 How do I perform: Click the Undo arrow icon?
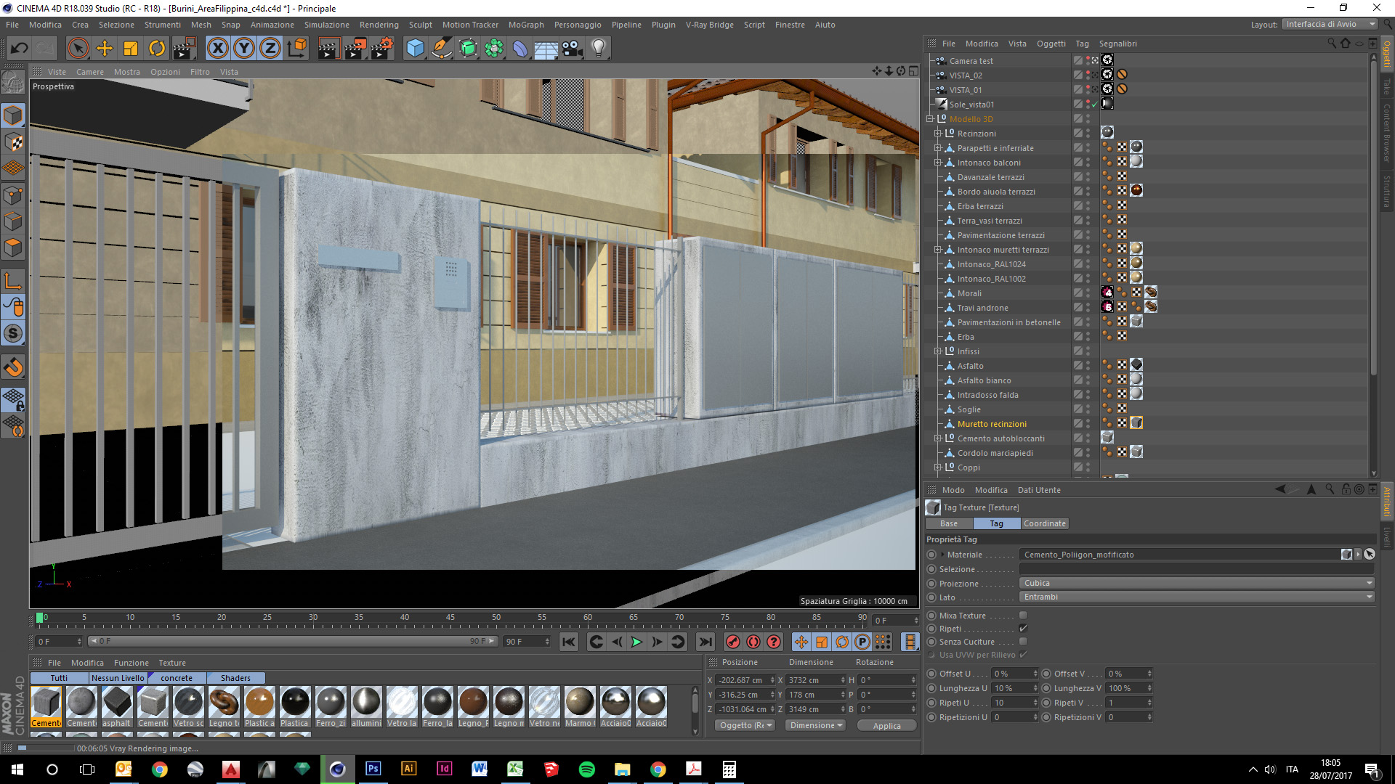(20, 49)
